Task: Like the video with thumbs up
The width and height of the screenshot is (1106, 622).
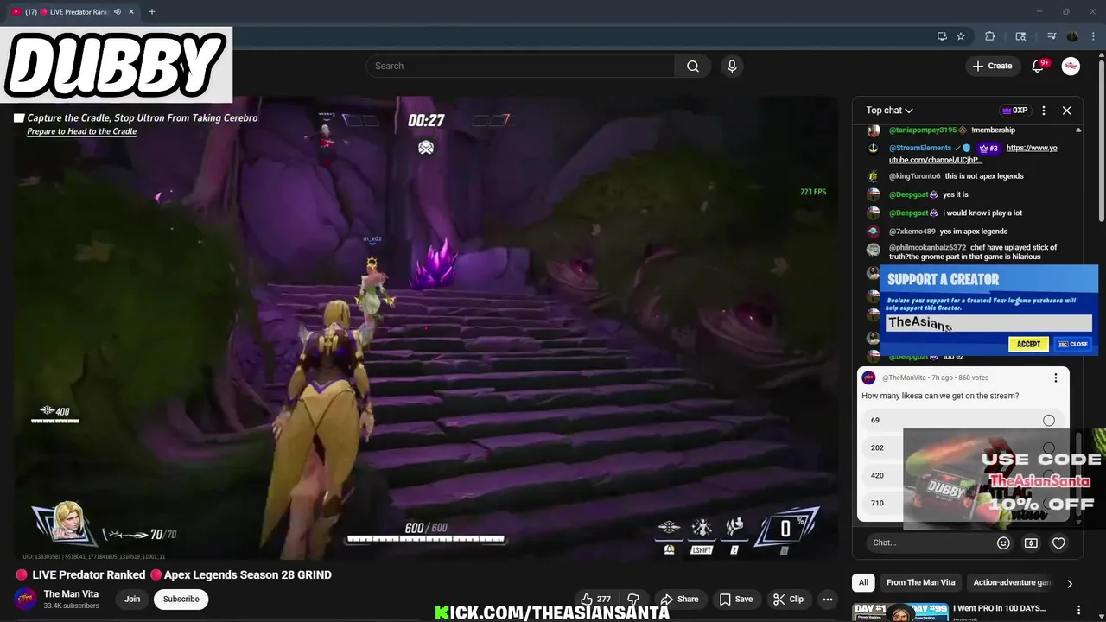Action: 595,599
